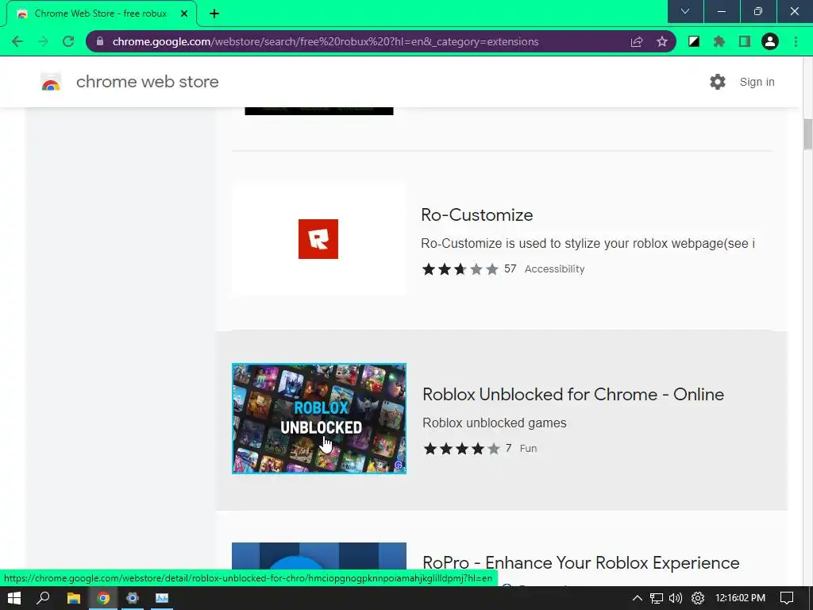Open the Extensions puzzle piece menu
This screenshot has height=610, width=813.
(x=719, y=41)
